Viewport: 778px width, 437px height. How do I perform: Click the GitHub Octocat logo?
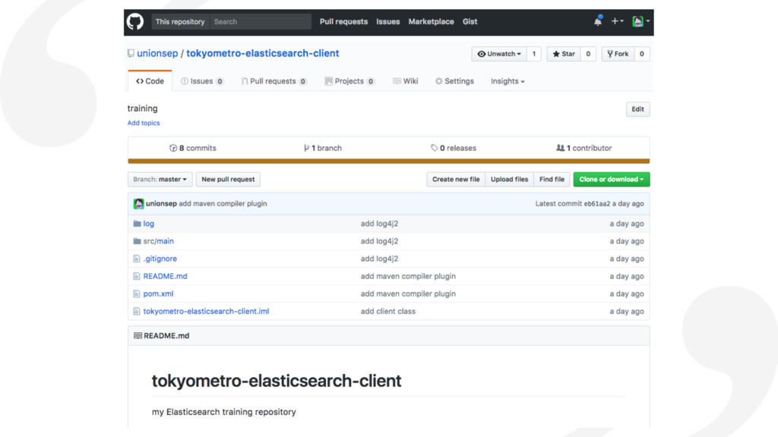click(x=135, y=22)
